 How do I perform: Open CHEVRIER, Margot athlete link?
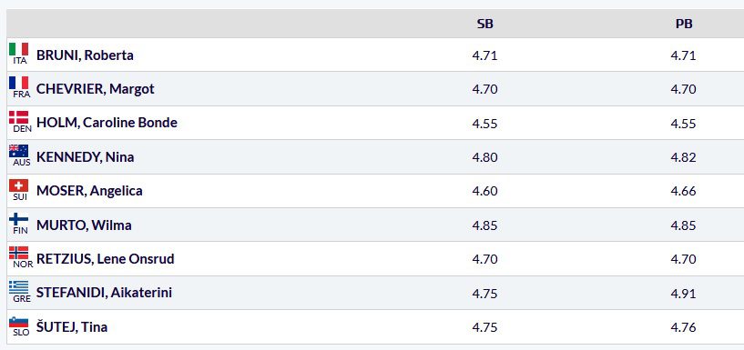click(x=96, y=89)
